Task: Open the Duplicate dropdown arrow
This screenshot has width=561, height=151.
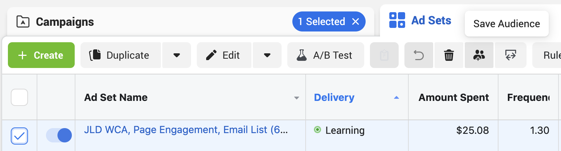Action: 176,55
